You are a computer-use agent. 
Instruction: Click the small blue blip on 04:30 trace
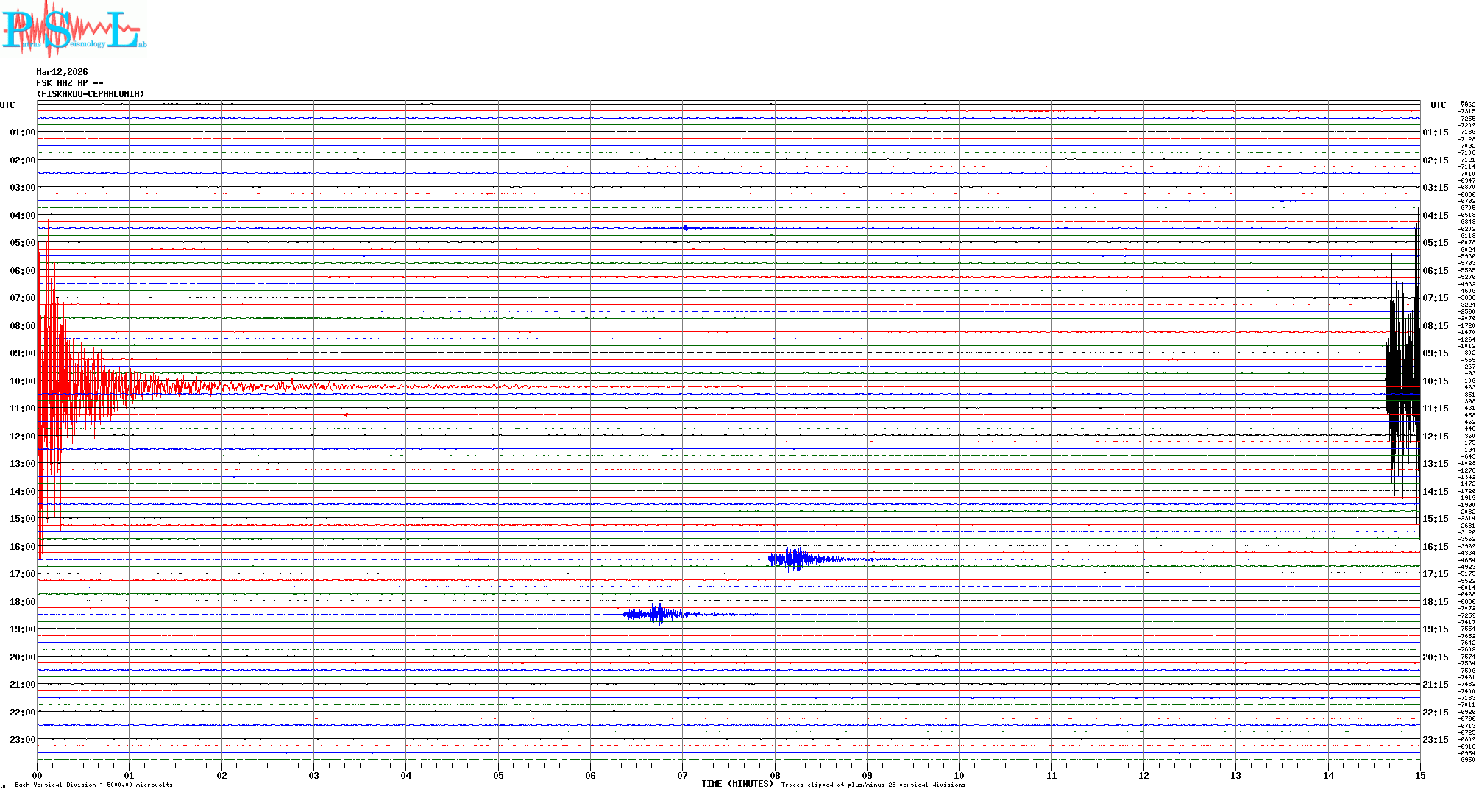[686, 228]
